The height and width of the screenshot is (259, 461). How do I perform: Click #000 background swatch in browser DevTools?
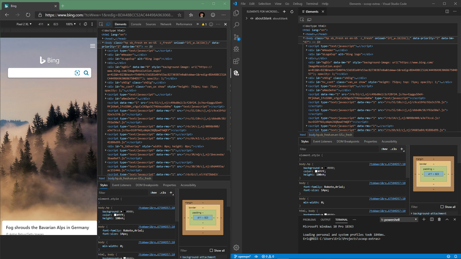click(125, 212)
